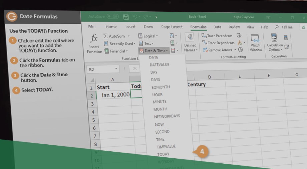Select EOMONTH function
Screen dimensions: 307x169
pos(161,87)
